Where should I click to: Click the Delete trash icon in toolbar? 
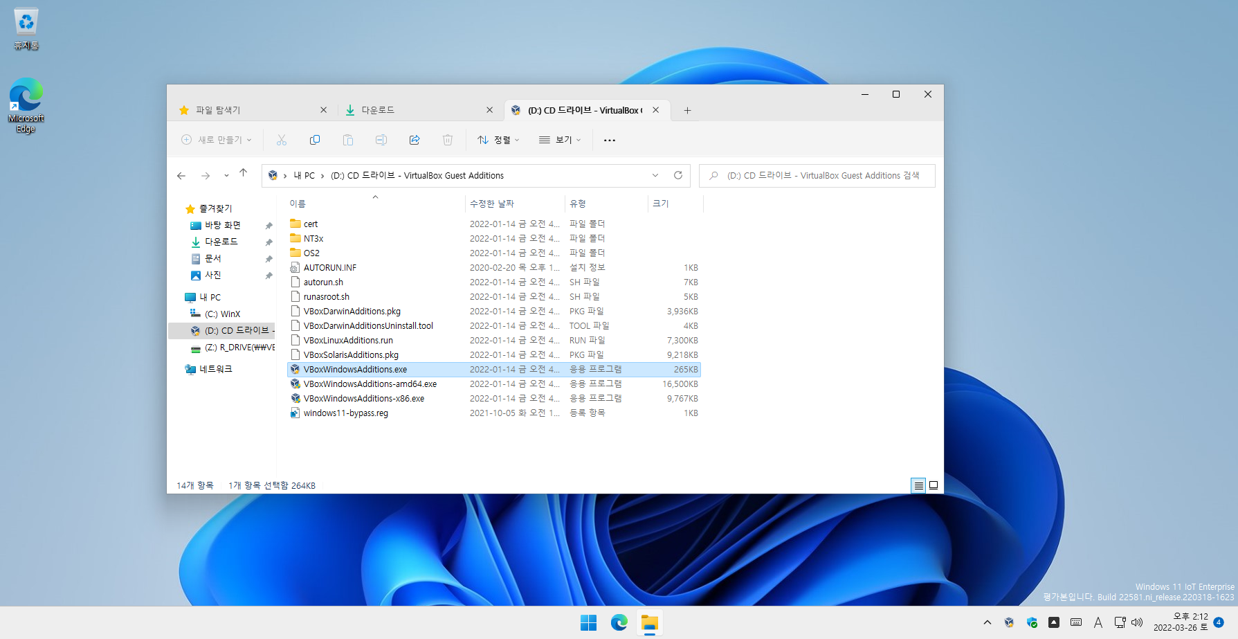coord(448,140)
